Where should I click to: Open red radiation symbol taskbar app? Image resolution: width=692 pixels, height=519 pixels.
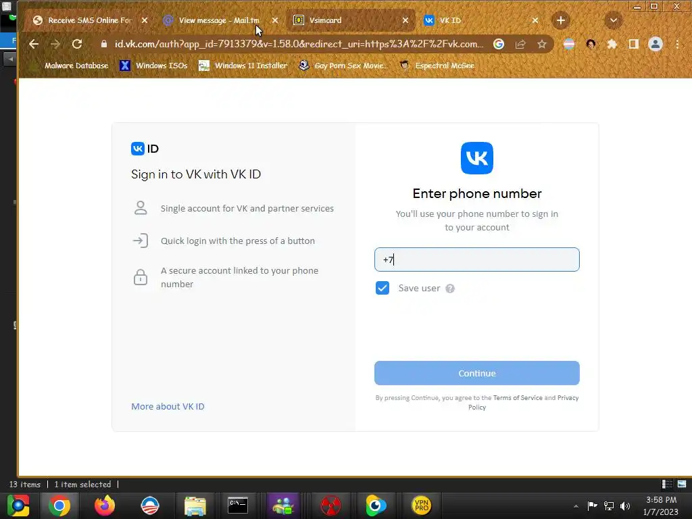point(330,505)
